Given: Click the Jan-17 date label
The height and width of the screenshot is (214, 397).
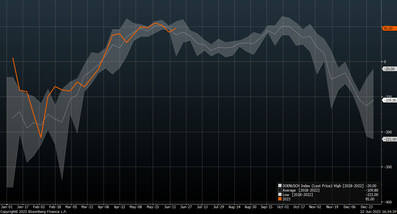Looking at the screenshot, I should [23, 207].
